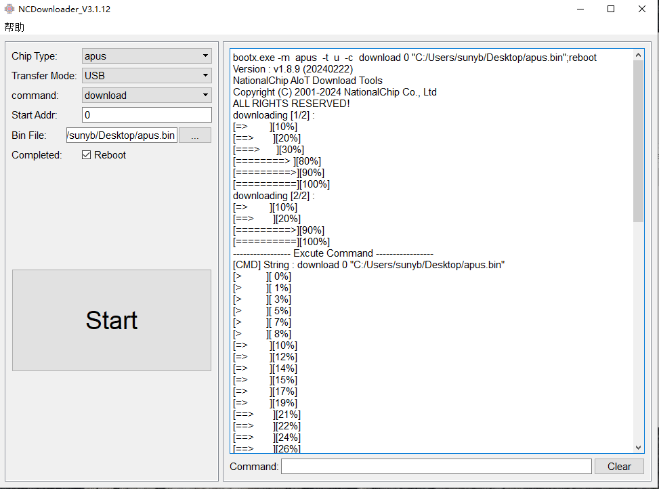
Task: Click the log scrollbar up arrow
Action: coord(639,54)
